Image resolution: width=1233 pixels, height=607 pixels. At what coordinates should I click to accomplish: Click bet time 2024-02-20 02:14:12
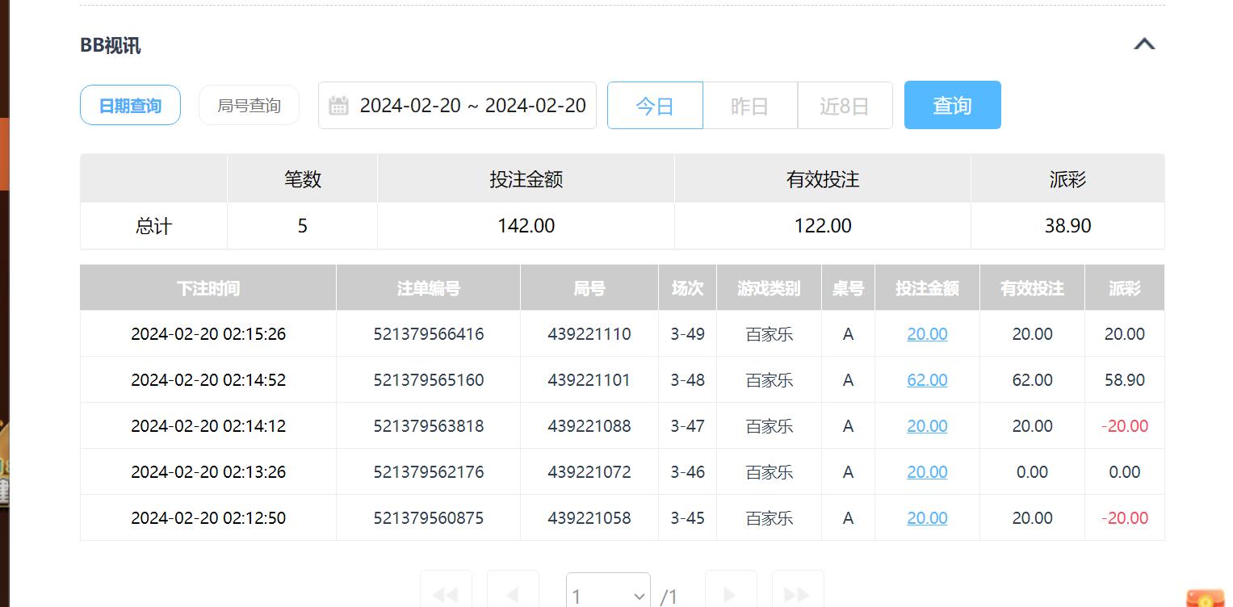click(208, 425)
